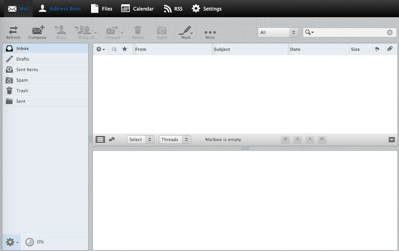Open the Address Book tab
The height and width of the screenshot is (251, 399).
tap(60, 9)
